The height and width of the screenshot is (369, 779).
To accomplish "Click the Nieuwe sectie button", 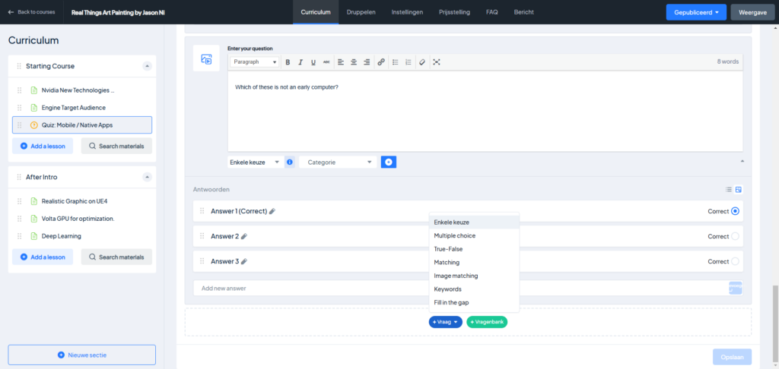I will click(82, 355).
